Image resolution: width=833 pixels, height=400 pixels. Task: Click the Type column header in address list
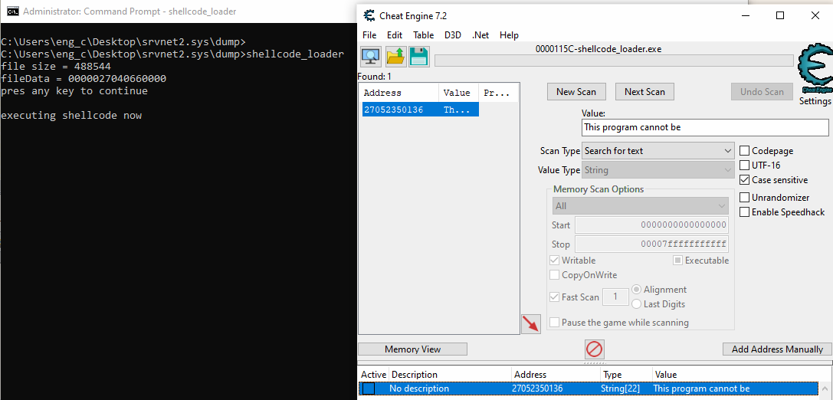(x=626, y=375)
